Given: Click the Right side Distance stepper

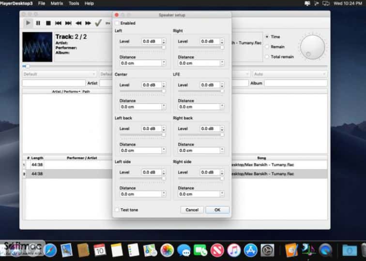Looking at the screenshot, I should click(222, 194).
